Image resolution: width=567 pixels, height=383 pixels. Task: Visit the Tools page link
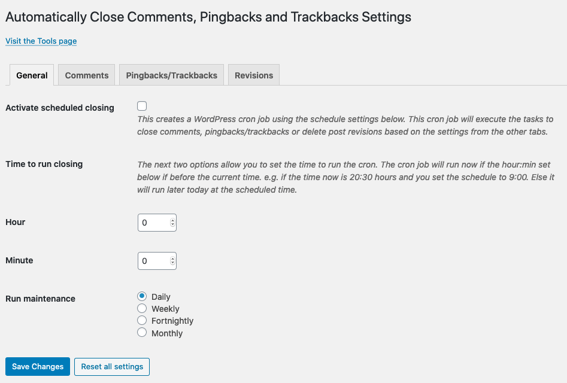point(41,41)
